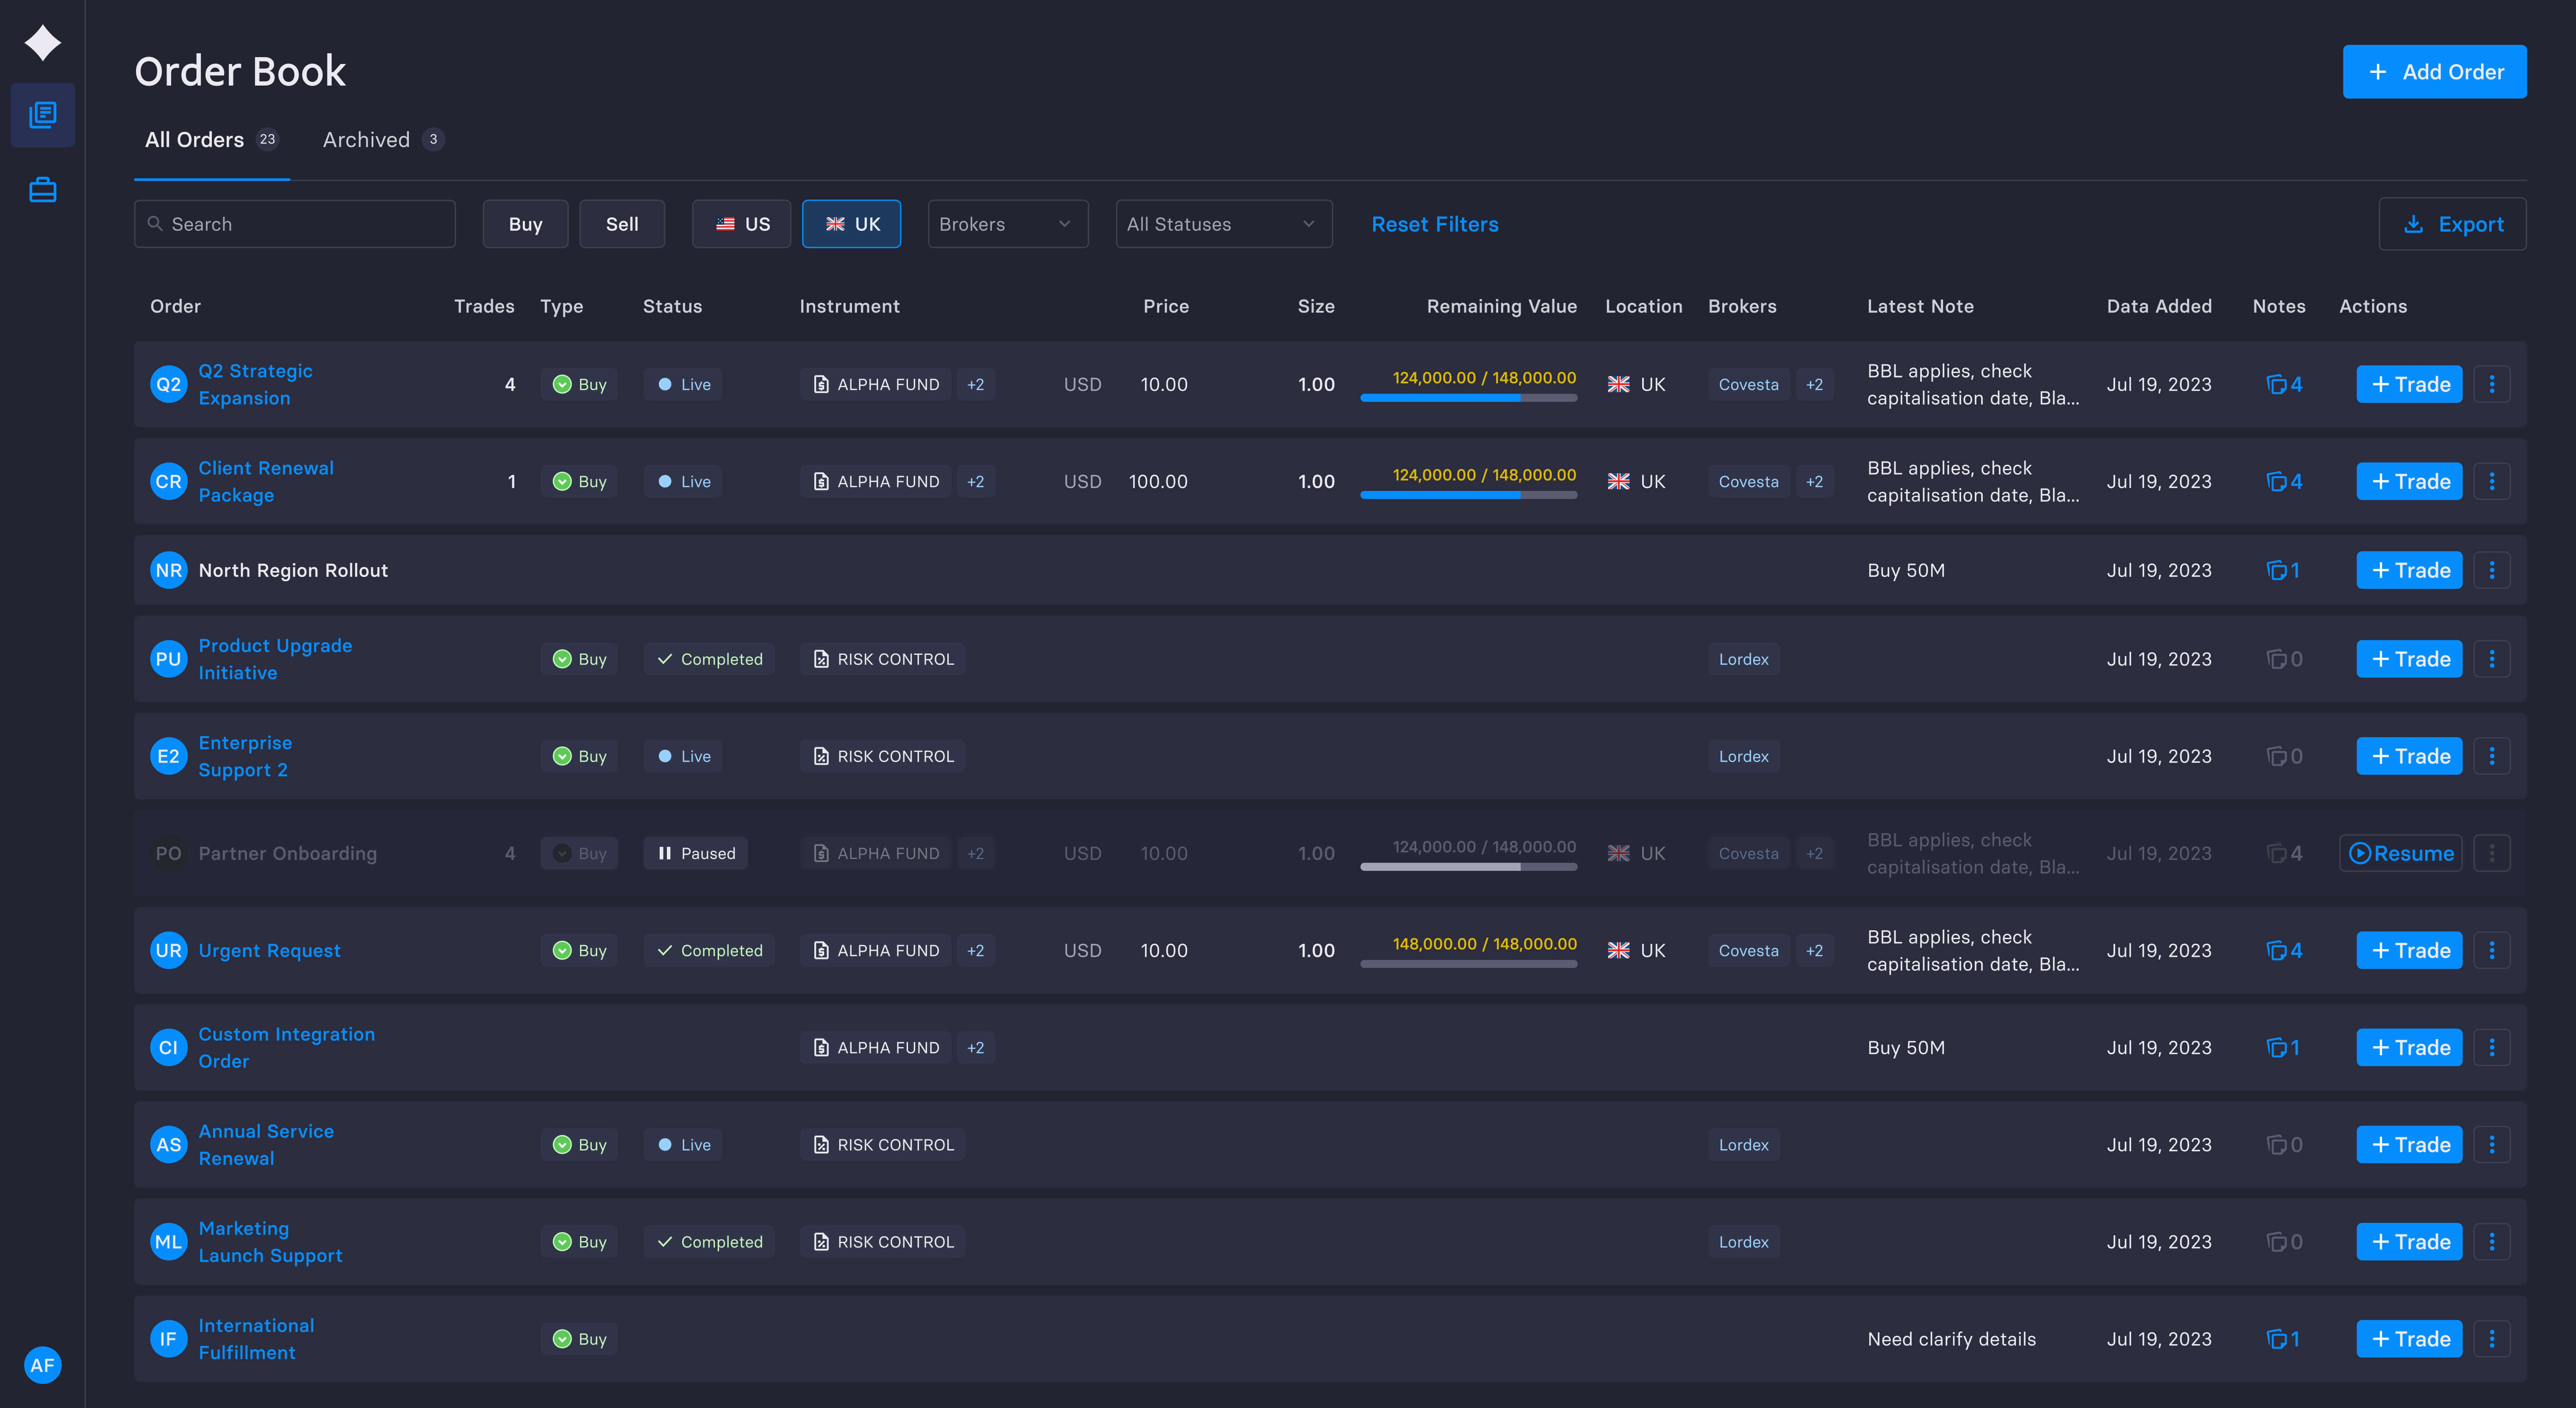This screenshot has width=2576, height=1408.
Task: Click the AF user avatar
Action: (x=42, y=1365)
